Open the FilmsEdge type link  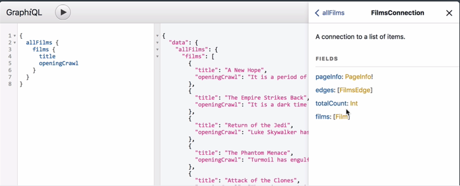click(355, 90)
